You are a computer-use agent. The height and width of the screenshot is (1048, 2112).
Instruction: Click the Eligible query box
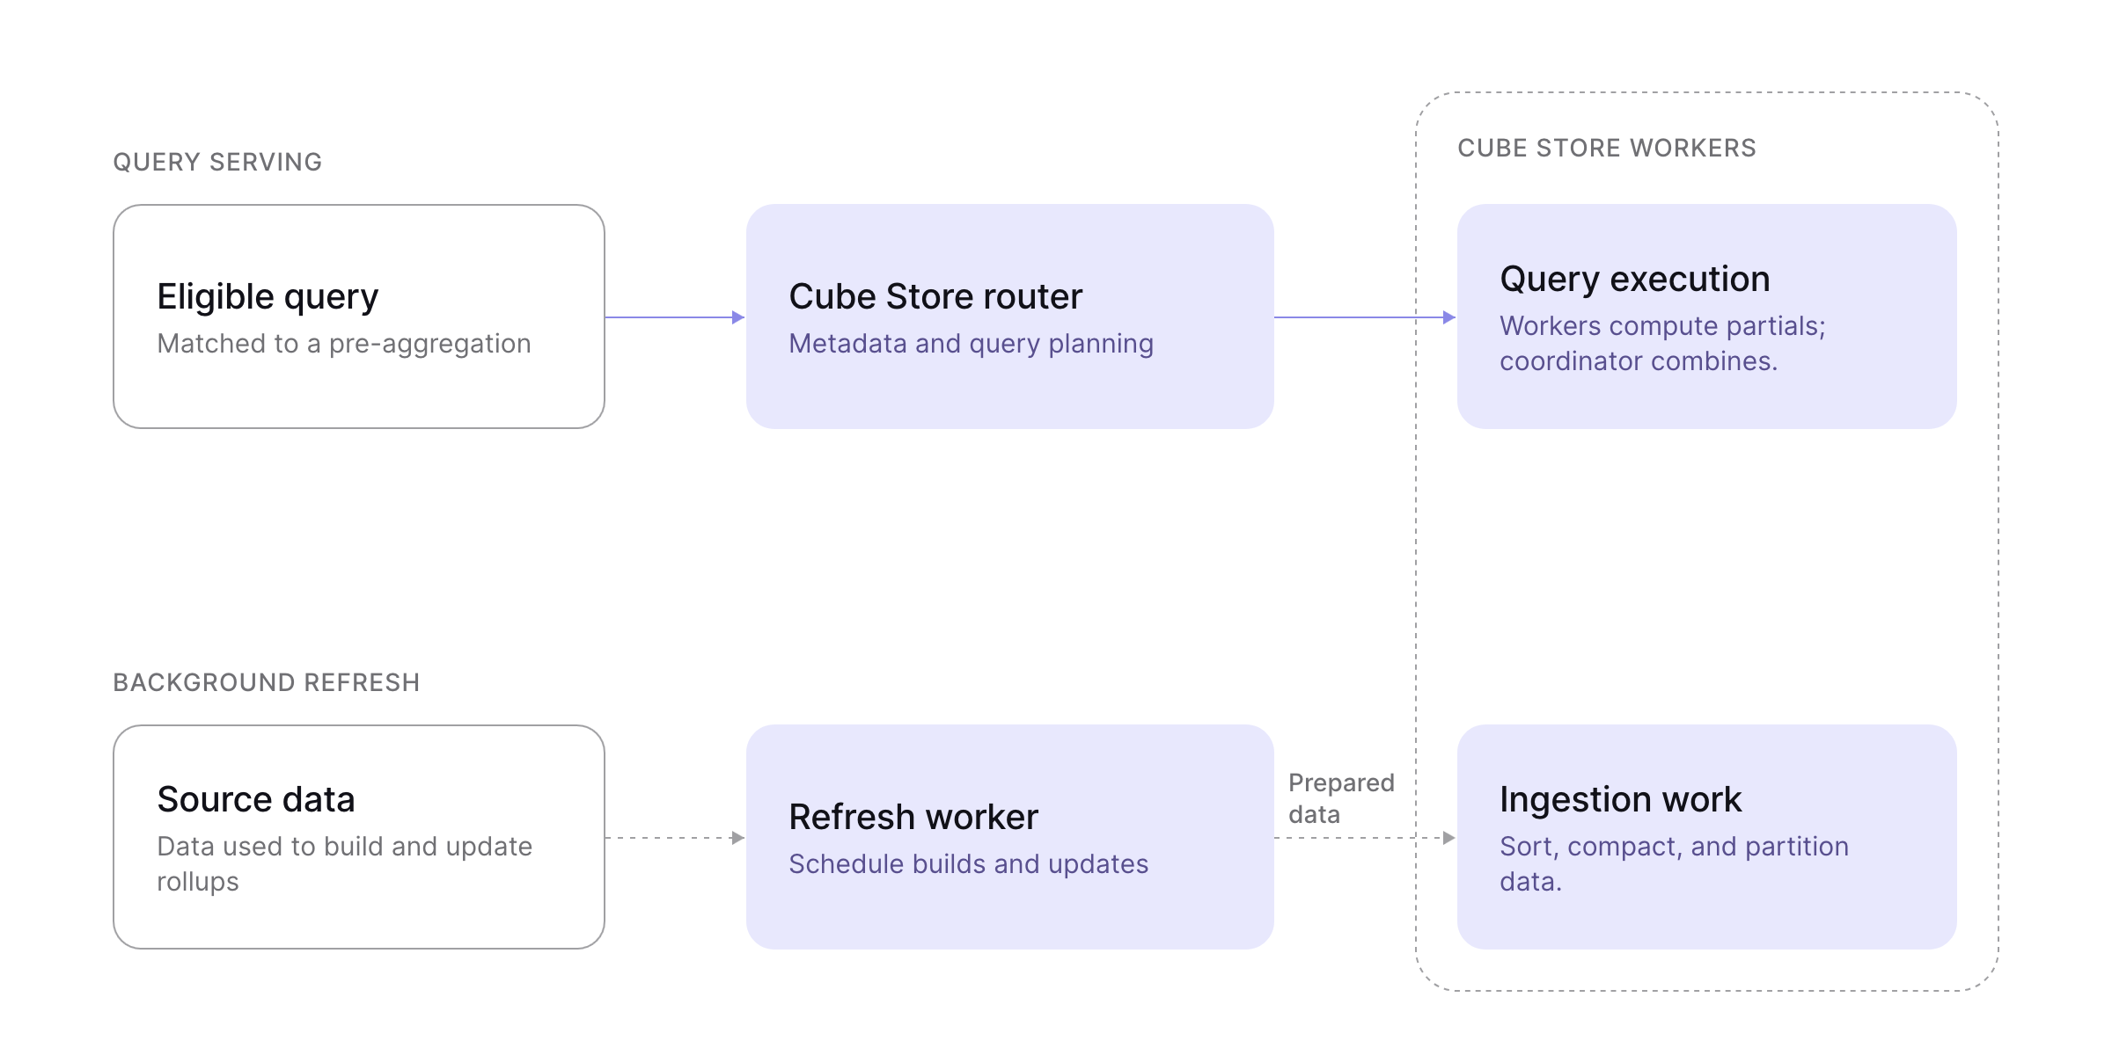point(359,317)
